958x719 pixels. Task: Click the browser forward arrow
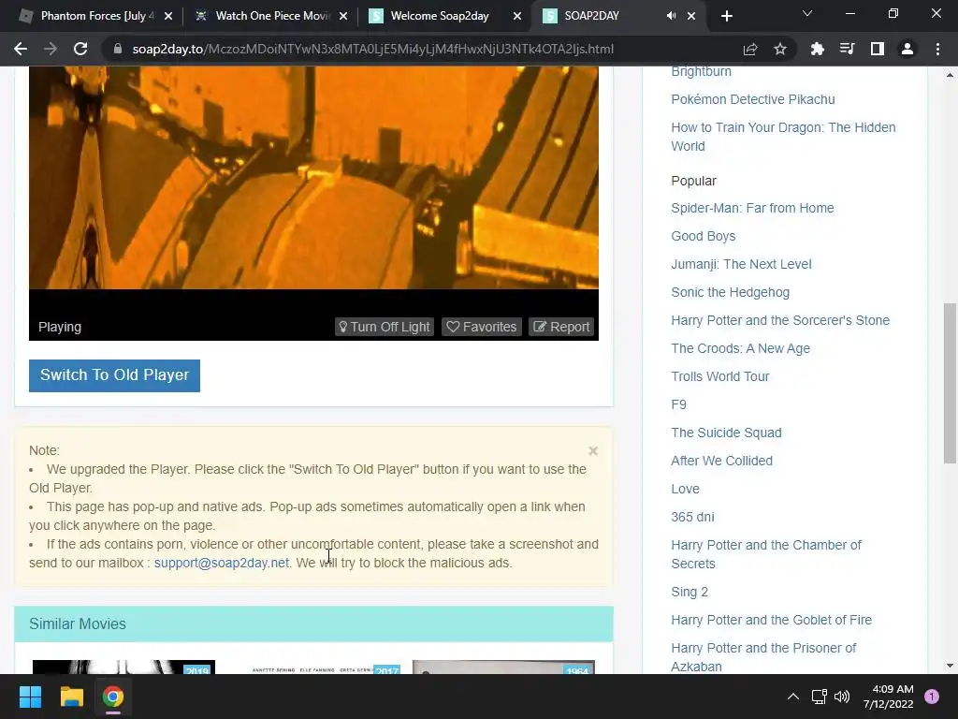51,49
